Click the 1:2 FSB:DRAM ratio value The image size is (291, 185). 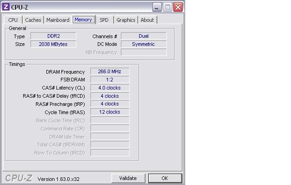[110, 80]
